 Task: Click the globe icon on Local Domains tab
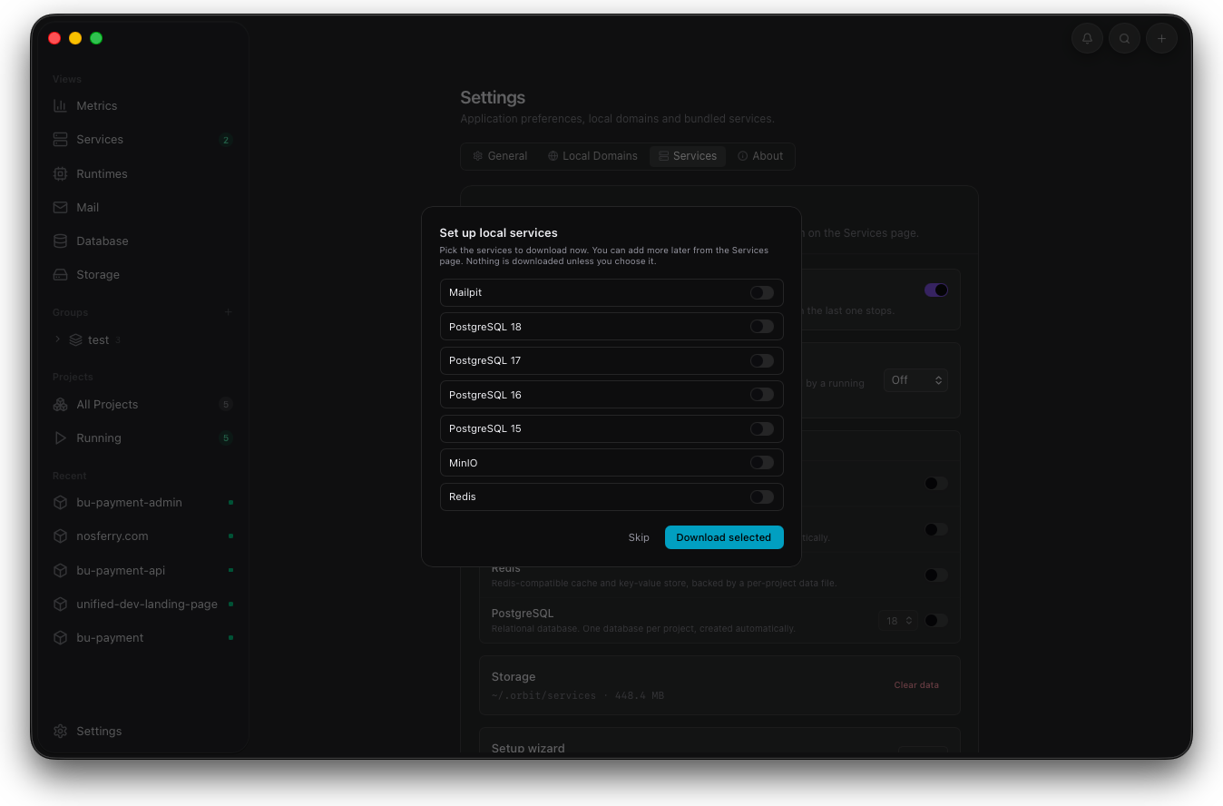(x=553, y=156)
